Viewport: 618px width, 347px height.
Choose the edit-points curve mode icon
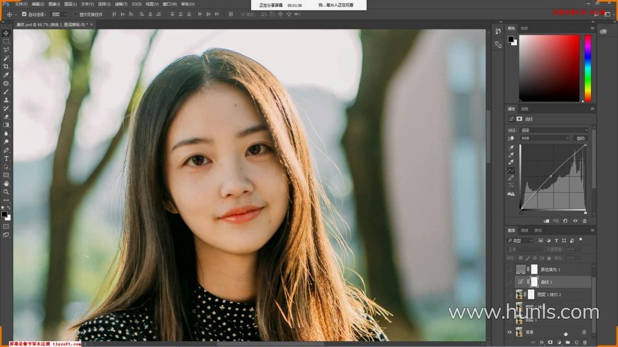pyautogui.click(x=511, y=170)
